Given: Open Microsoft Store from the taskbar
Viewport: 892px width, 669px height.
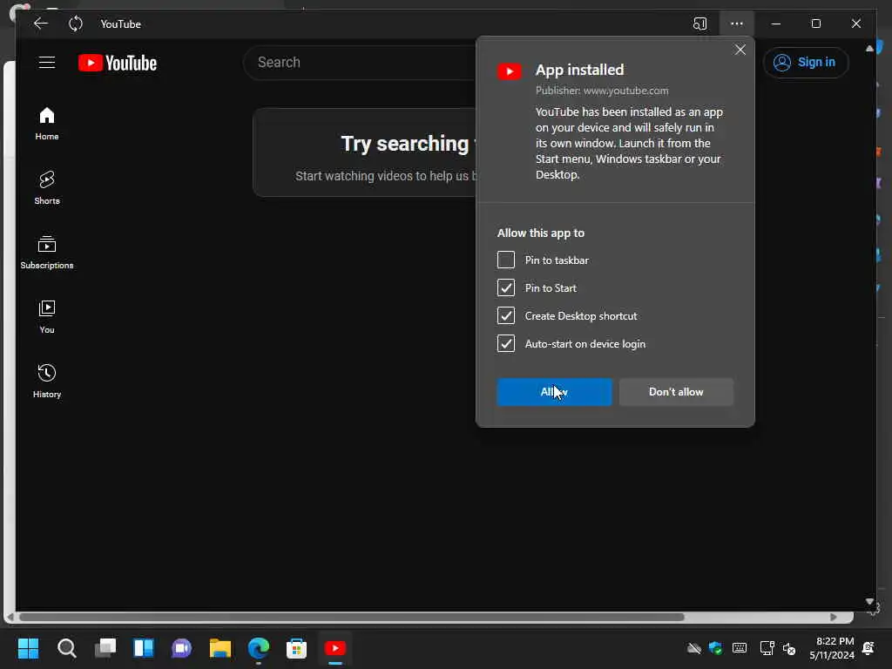Looking at the screenshot, I should tap(296, 648).
